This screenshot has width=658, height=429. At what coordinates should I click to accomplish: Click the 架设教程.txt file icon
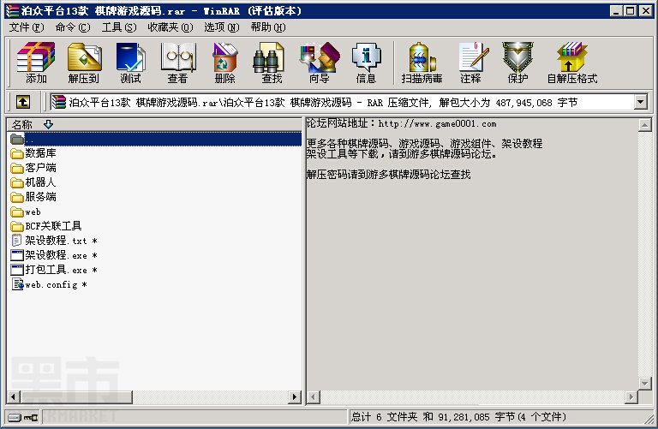pyautogui.click(x=17, y=241)
